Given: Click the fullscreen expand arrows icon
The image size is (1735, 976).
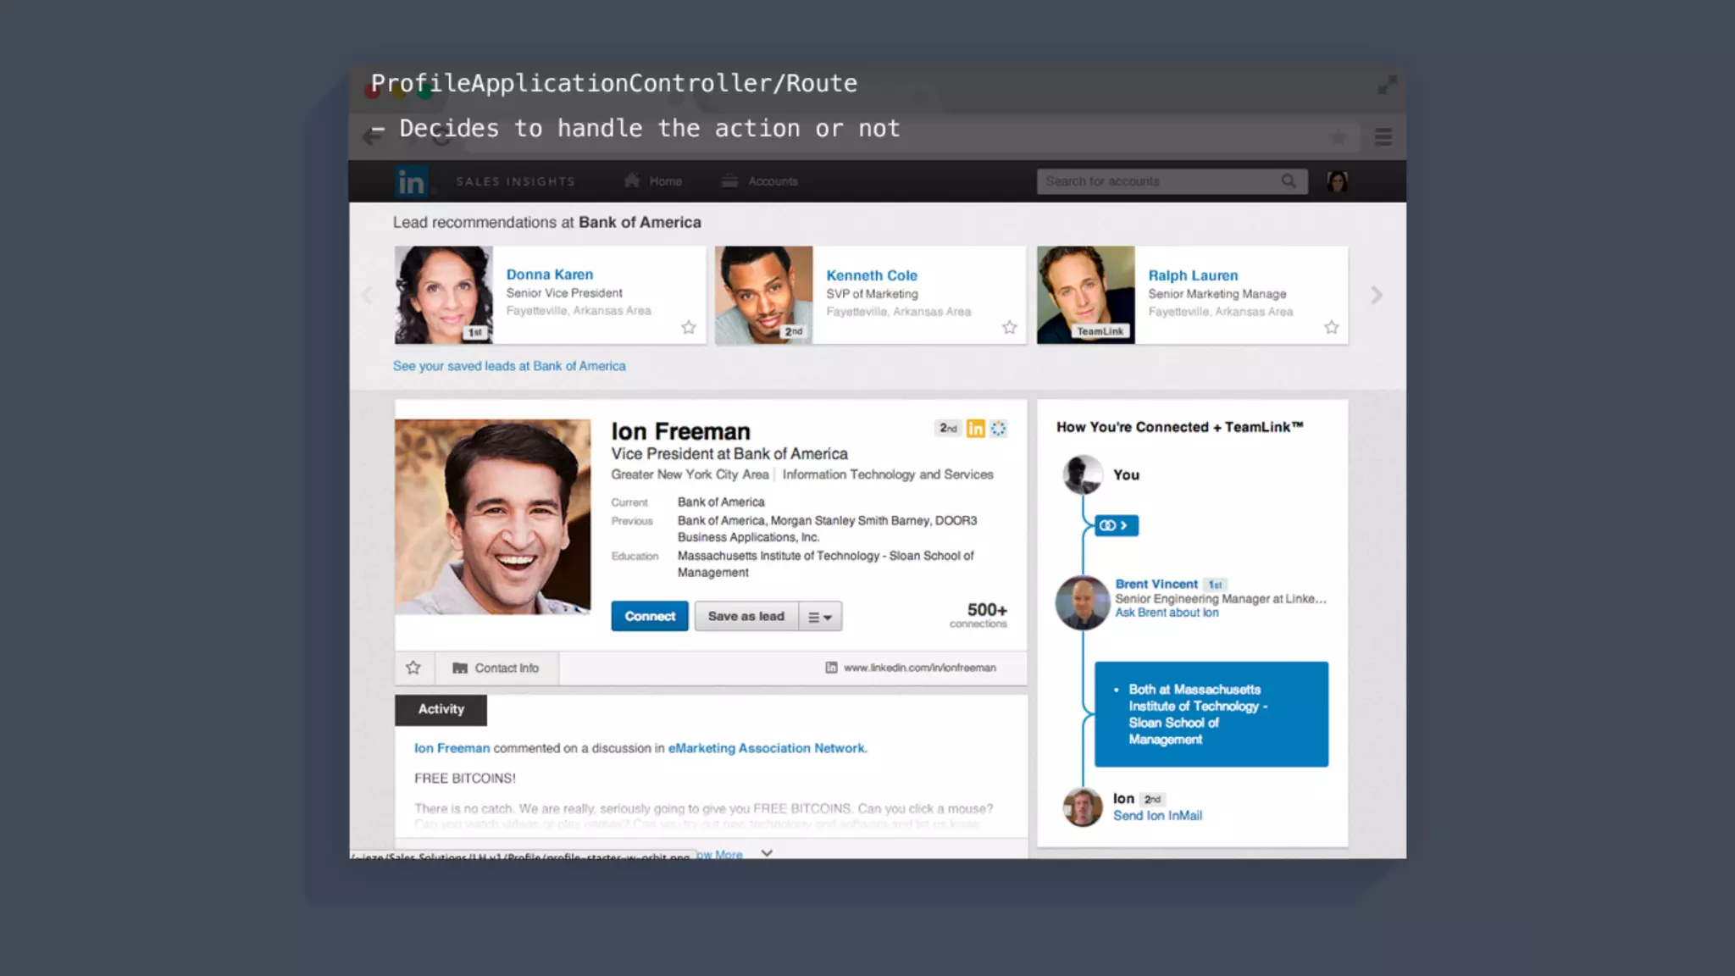Looking at the screenshot, I should [x=1387, y=85].
